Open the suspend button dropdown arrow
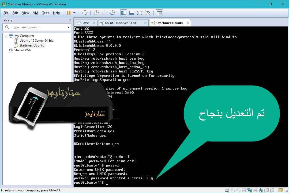289x193 pixels. point(74,13)
